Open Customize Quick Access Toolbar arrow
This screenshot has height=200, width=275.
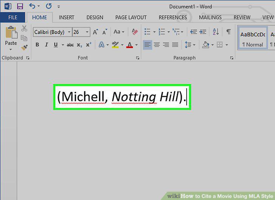pyautogui.click(x=59, y=7)
